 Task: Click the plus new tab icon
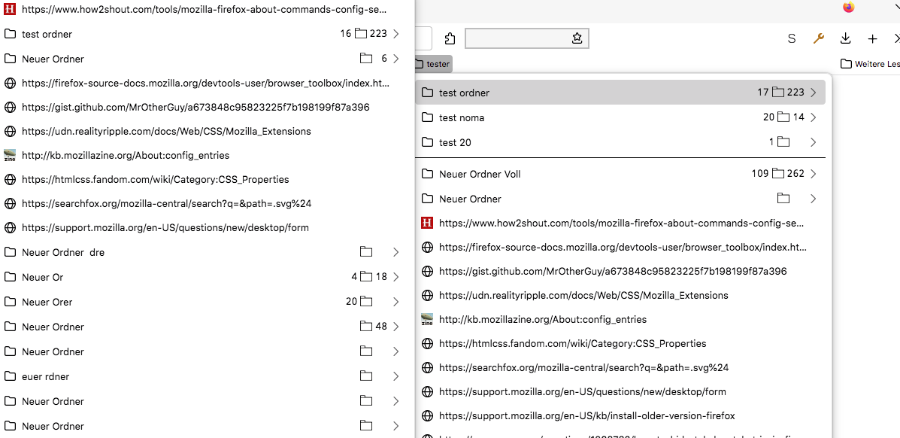click(872, 38)
